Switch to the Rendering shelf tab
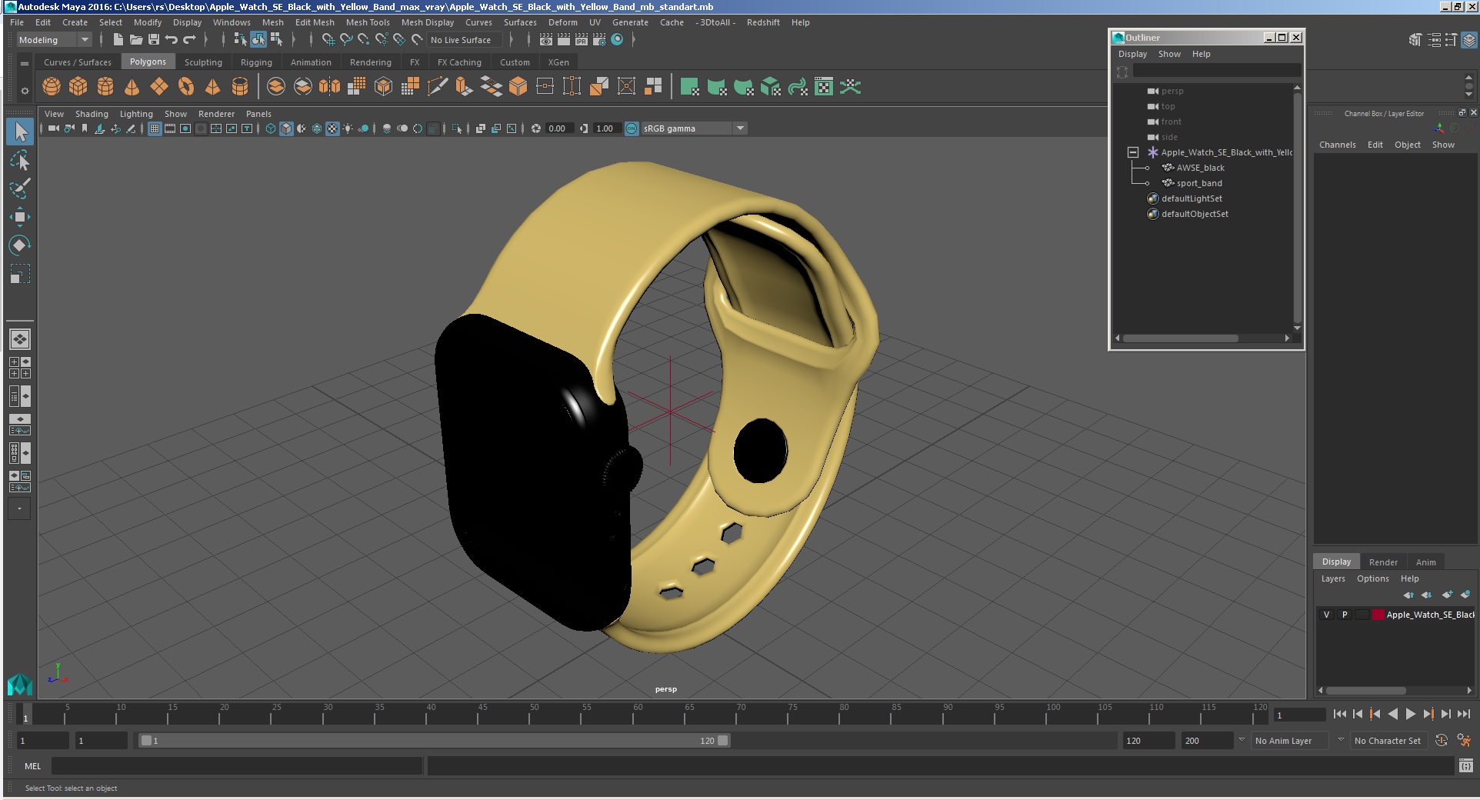Image resolution: width=1480 pixels, height=800 pixels. (x=370, y=62)
